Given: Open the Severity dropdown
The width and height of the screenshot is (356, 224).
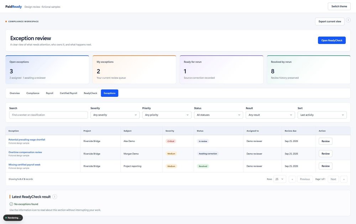Looking at the screenshot, I should click(x=115, y=115).
